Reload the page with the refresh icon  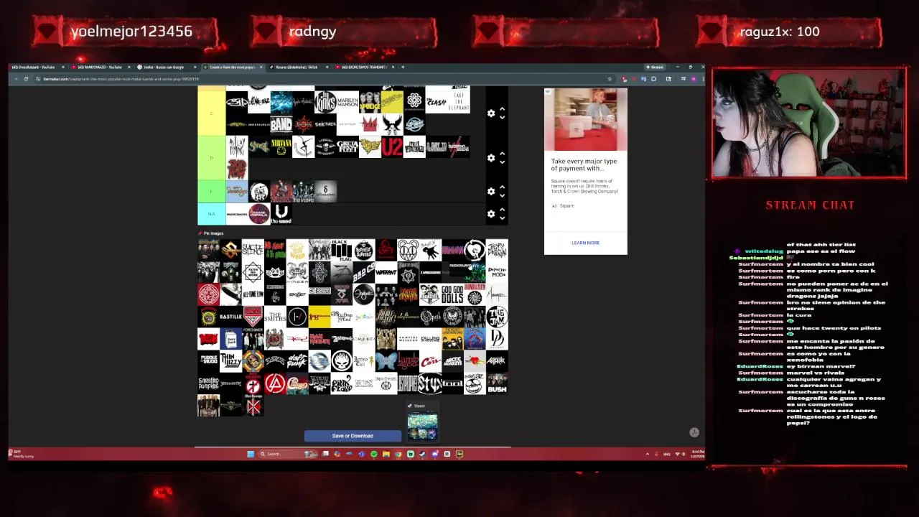(26, 79)
